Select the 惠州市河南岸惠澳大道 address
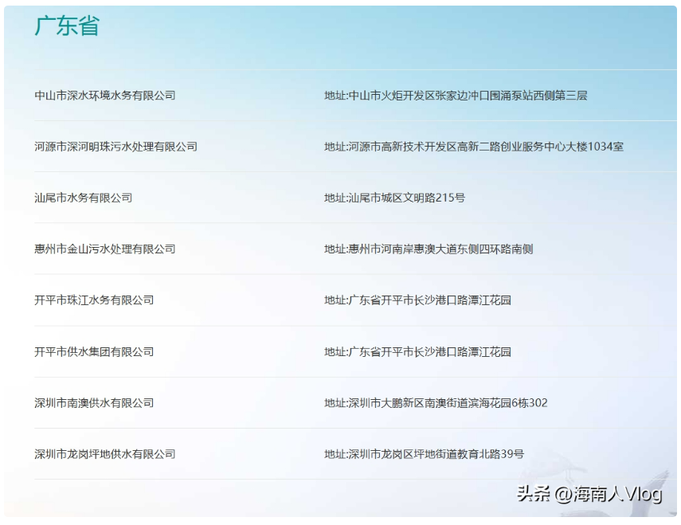 click(429, 249)
